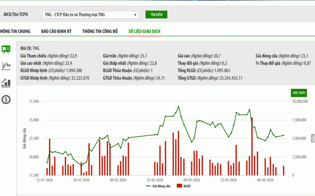Click Tổng KLGD value 1.095.063
Screen dimensions: 315x196
[x=222, y=71]
